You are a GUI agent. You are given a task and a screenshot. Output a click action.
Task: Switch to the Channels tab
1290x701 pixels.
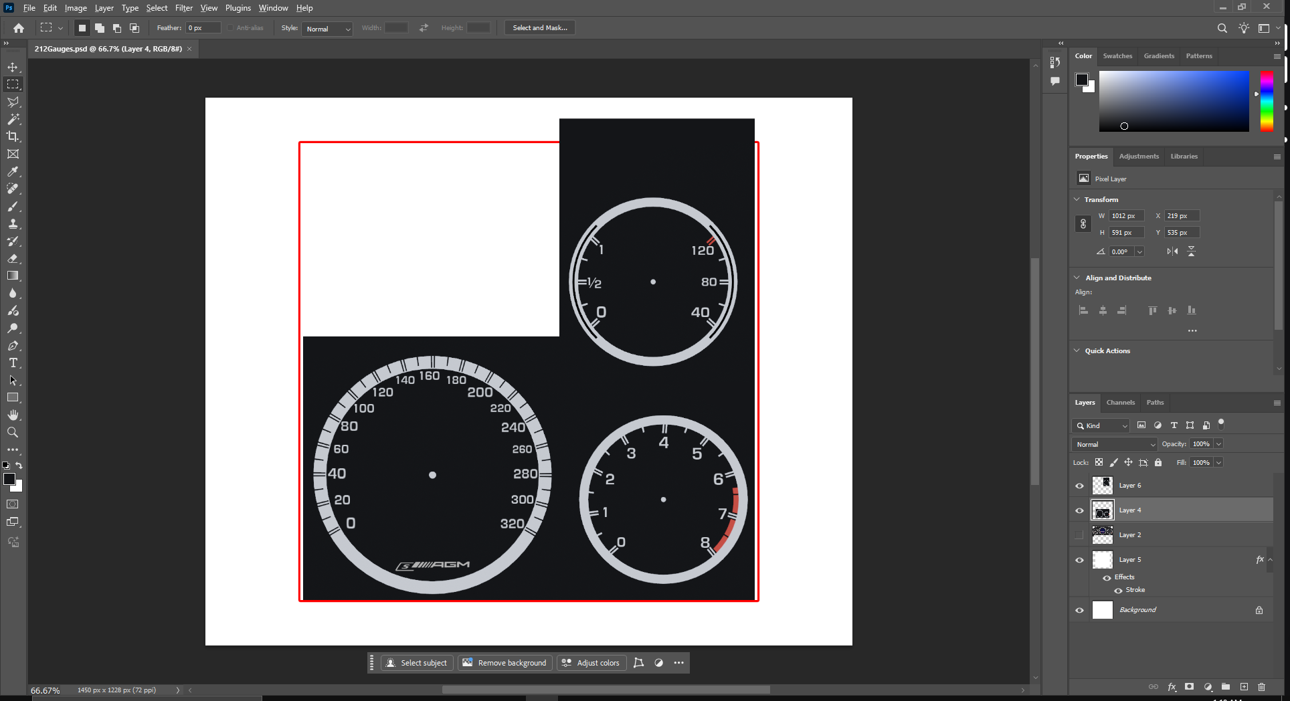[x=1121, y=403]
